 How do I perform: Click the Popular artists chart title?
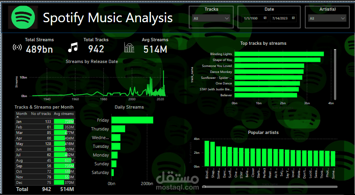point(263,132)
